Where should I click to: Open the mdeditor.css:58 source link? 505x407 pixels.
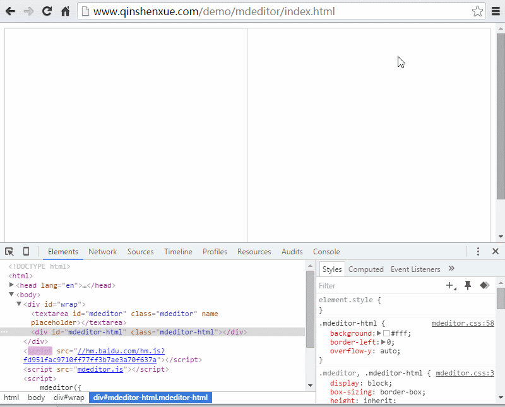tap(463, 323)
